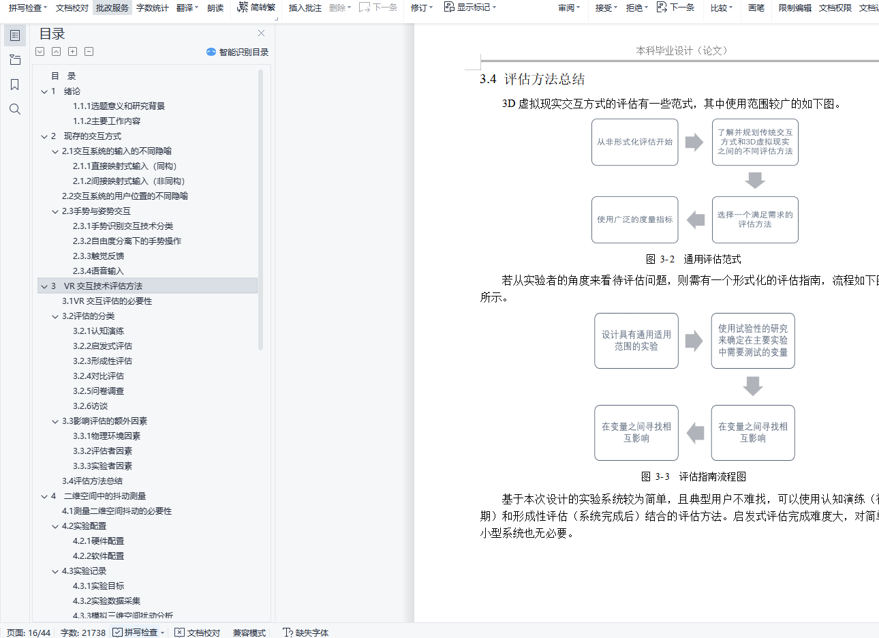Click 批改服务 in the ribbon
Screen dimensions: 879x638
tap(112, 7)
